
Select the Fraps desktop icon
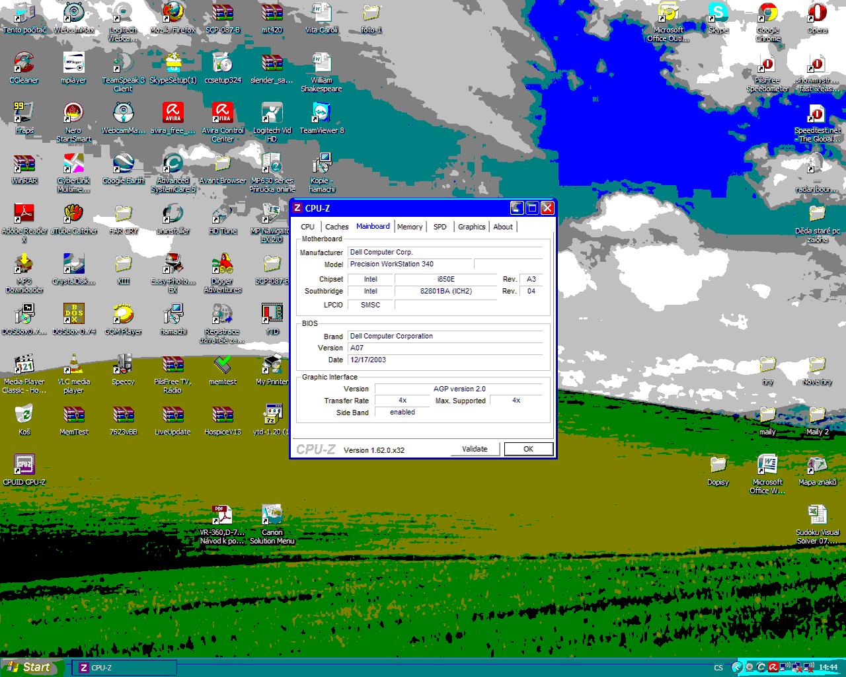pos(24,118)
